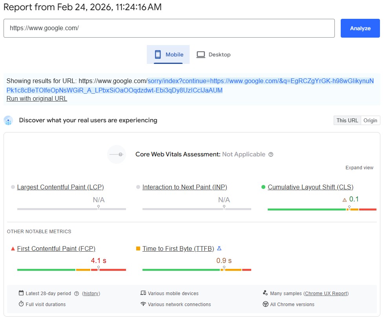
Task: Toggle field data to Origin
Action: click(370, 120)
